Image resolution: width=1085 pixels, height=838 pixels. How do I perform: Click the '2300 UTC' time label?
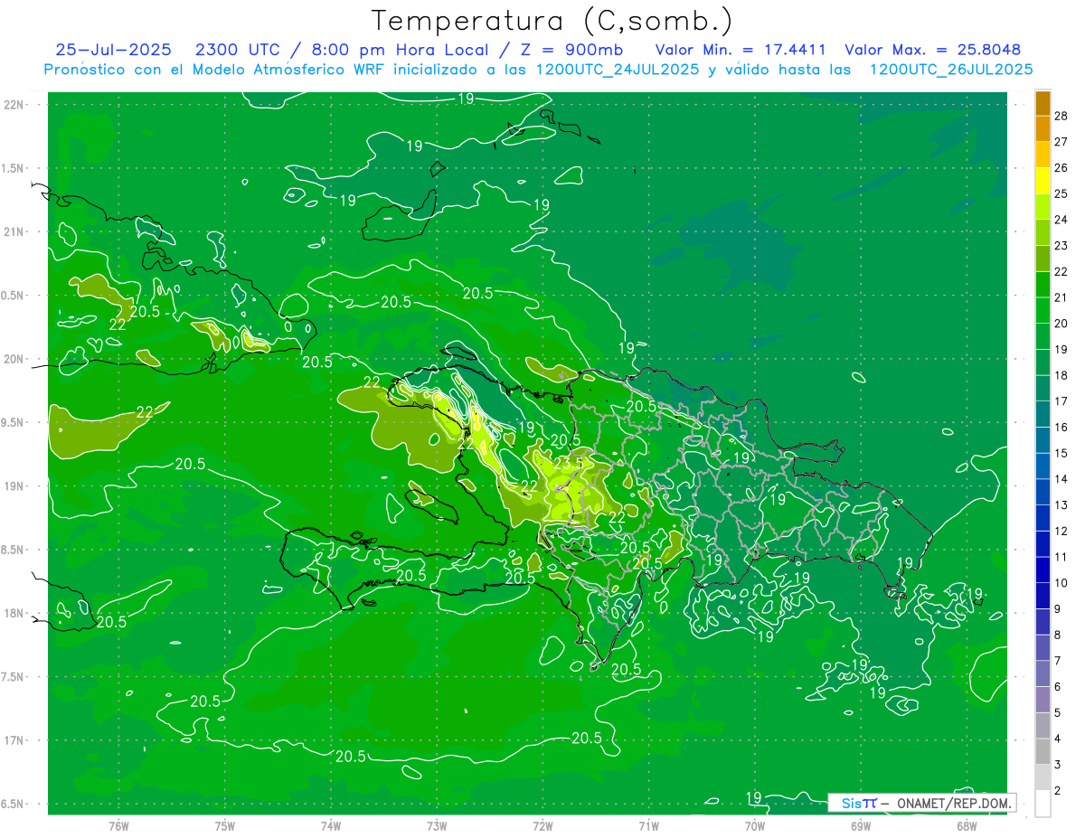click(x=238, y=50)
